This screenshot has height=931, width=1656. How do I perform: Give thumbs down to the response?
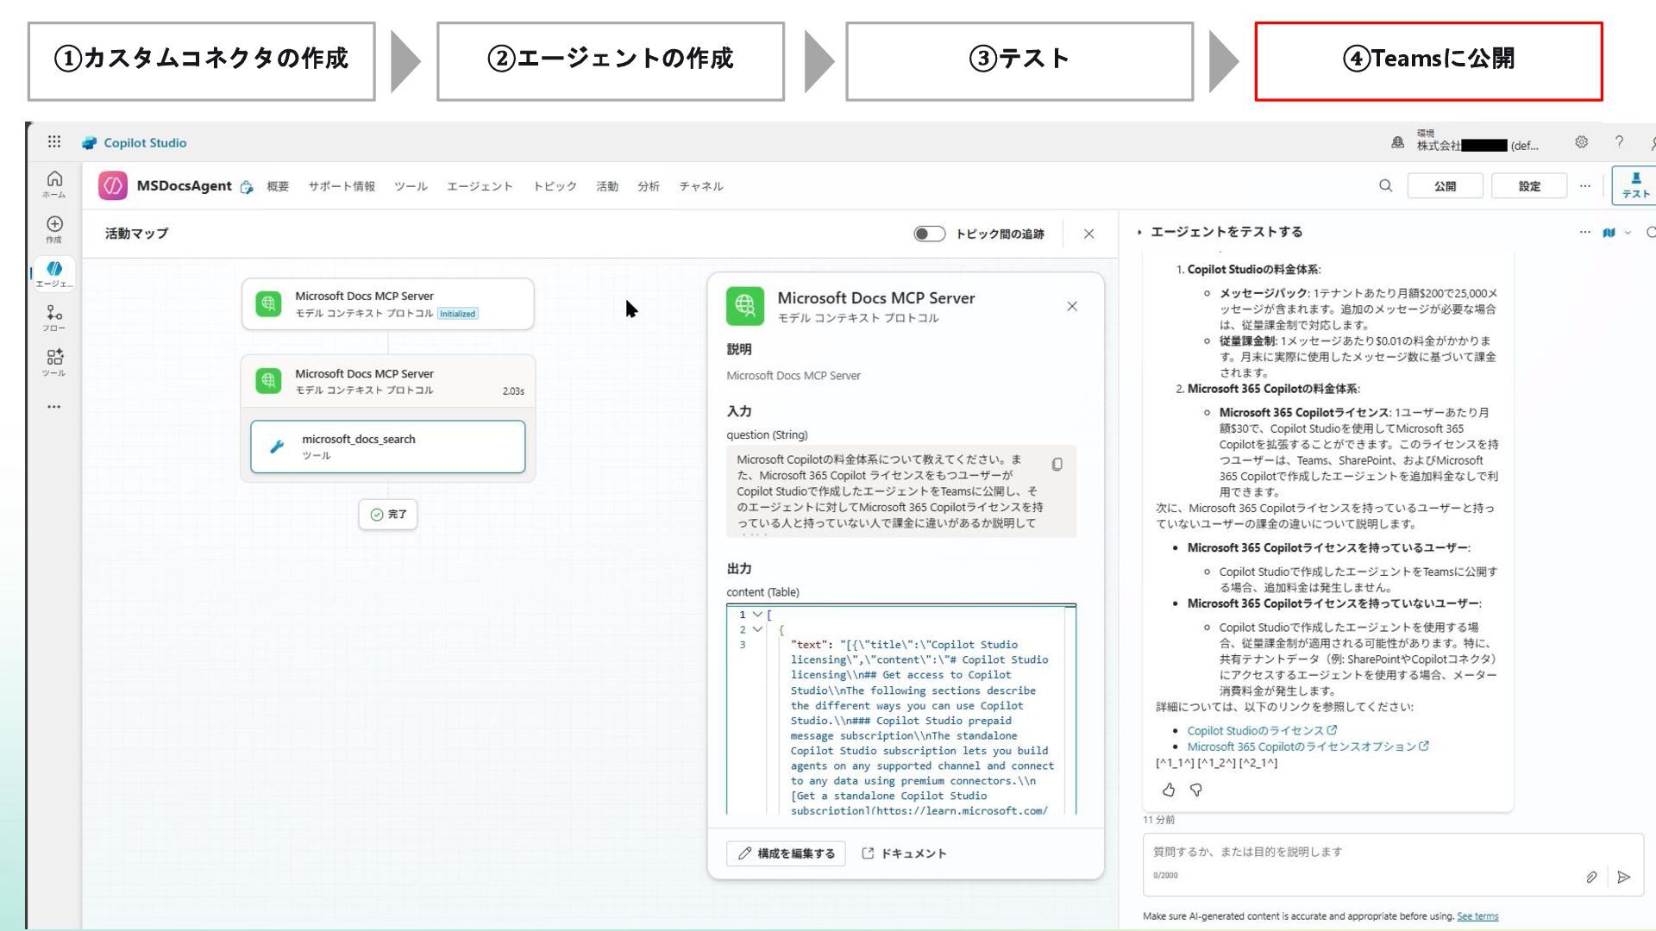pos(1196,790)
